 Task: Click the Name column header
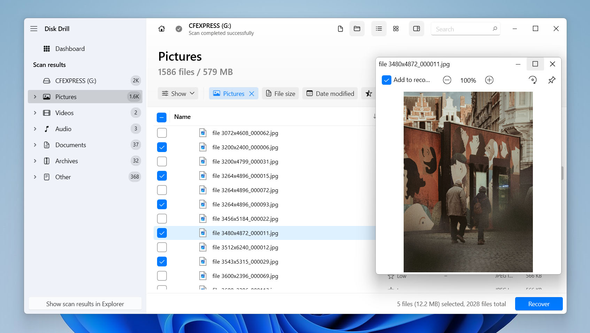click(182, 117)
